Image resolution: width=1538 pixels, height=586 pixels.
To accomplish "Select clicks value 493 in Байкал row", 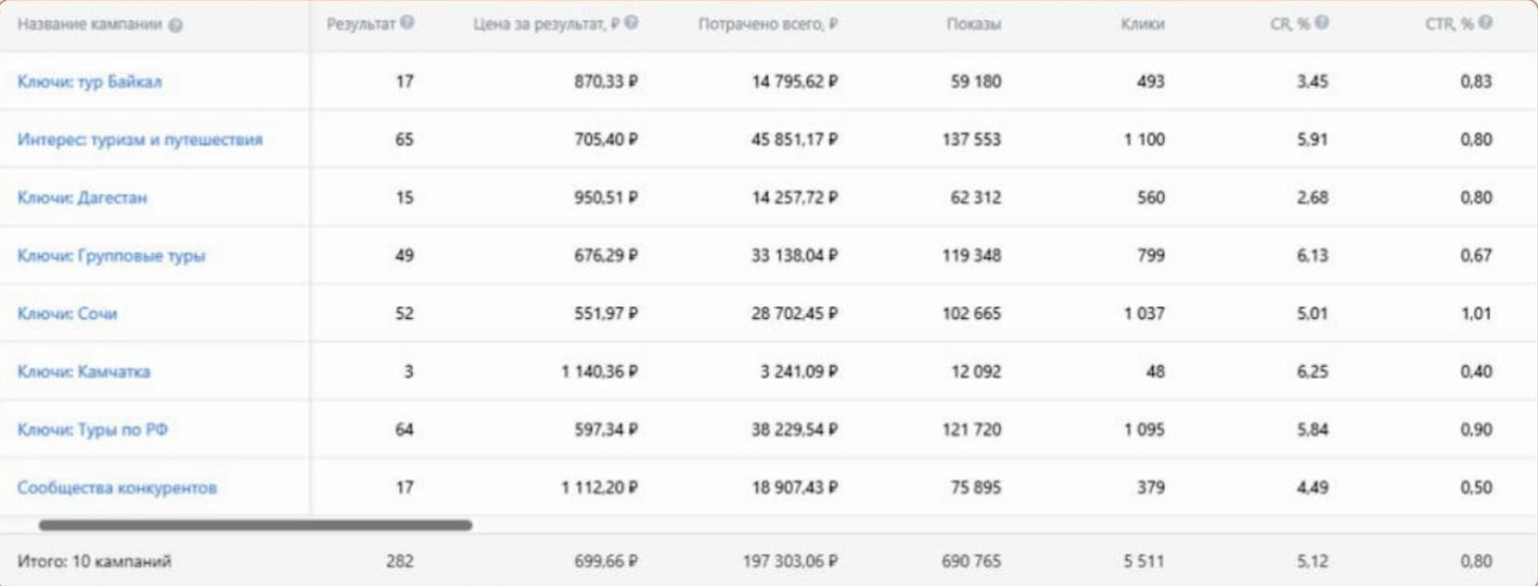I will 1151,82.
